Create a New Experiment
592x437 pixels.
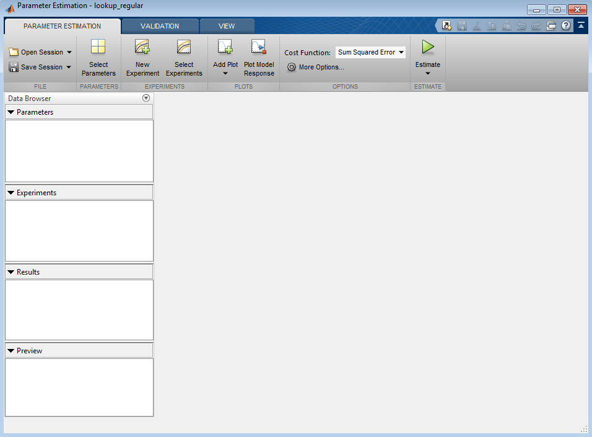click(x=142, y=58)
